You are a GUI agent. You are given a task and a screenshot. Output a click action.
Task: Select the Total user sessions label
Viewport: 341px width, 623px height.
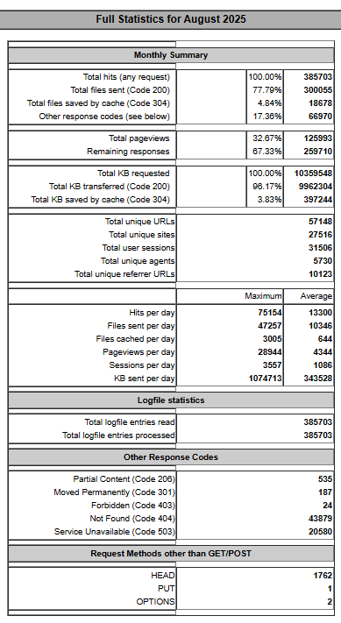click(x=139, y=247)
